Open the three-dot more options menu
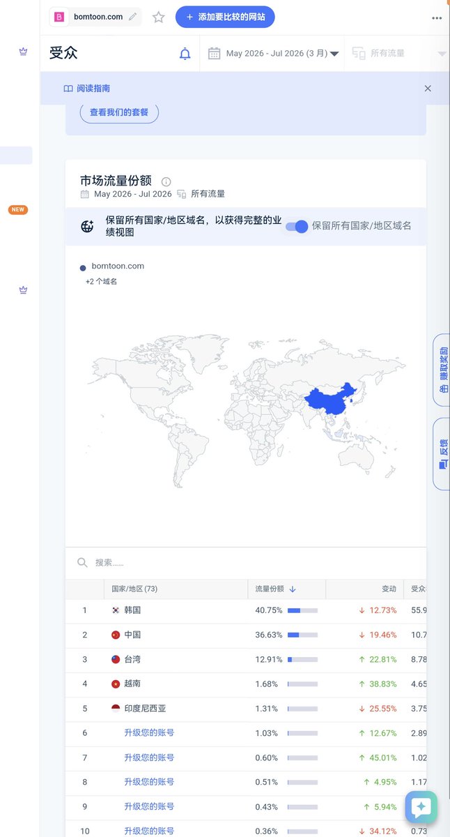 [437, 18]
